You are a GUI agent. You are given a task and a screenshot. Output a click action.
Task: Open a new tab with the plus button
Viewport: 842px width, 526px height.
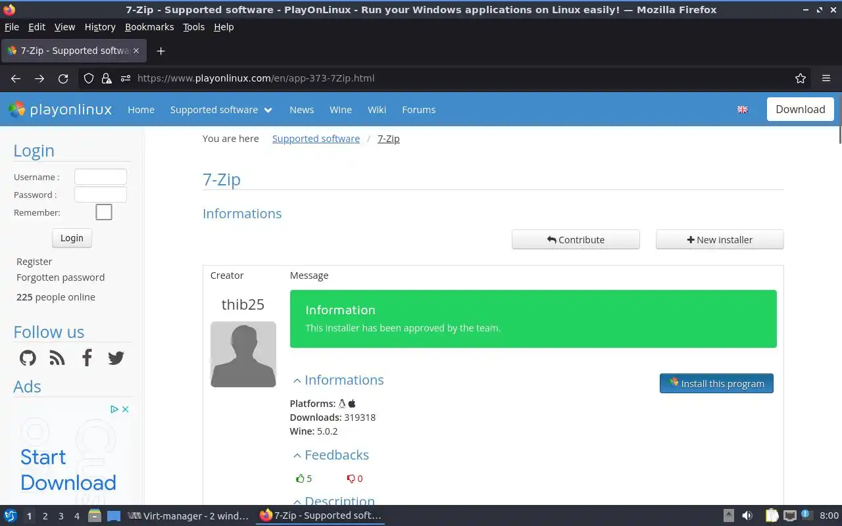pos(161,51)
